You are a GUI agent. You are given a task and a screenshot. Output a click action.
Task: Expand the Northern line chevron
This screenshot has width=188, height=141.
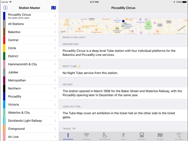[55, 88]
